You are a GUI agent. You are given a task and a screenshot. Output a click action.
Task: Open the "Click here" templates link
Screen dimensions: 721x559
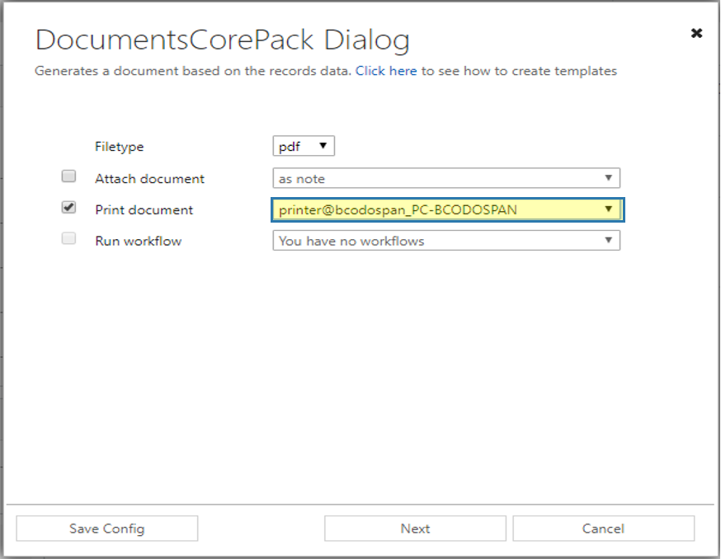(x=386, y=71)
